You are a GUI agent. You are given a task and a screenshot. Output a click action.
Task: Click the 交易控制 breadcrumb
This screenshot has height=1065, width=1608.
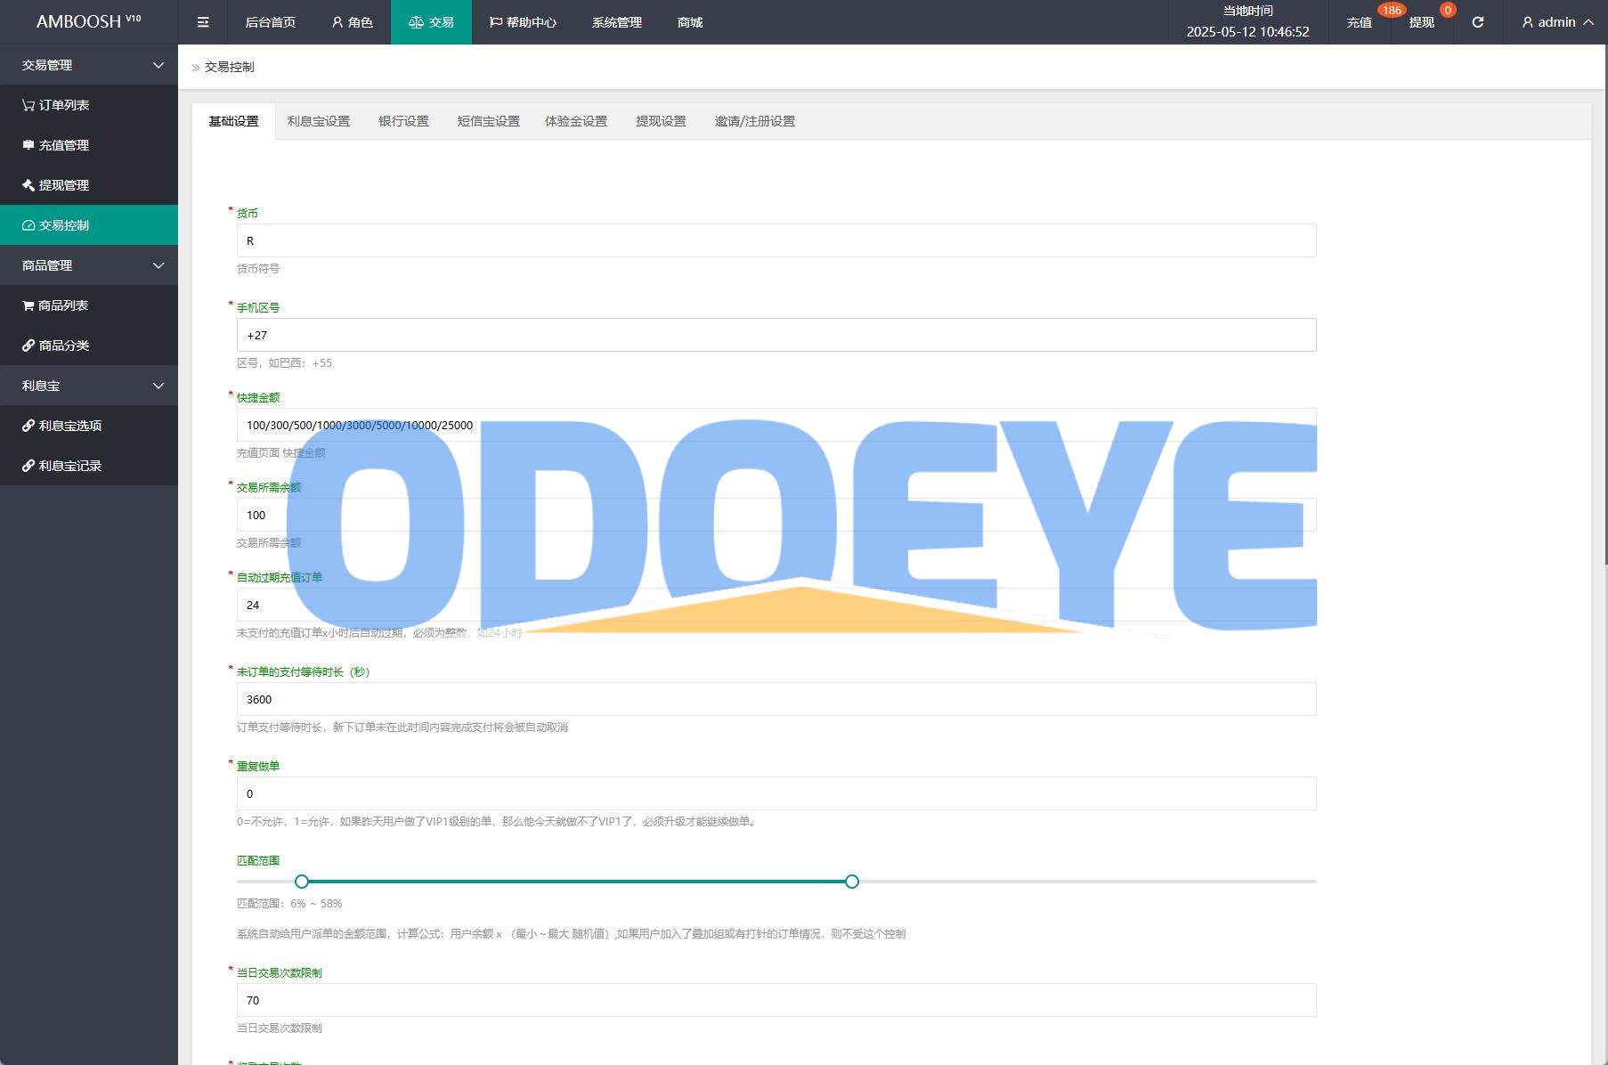(x=229, y=67)
